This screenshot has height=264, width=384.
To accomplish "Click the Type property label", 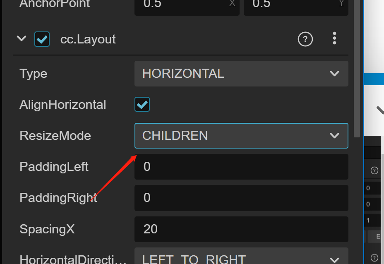I will (34, 74).
